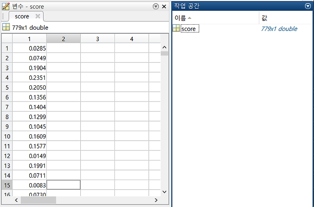Click the cell containing 0.1045

pyautogui.click(x=29, y=127)
